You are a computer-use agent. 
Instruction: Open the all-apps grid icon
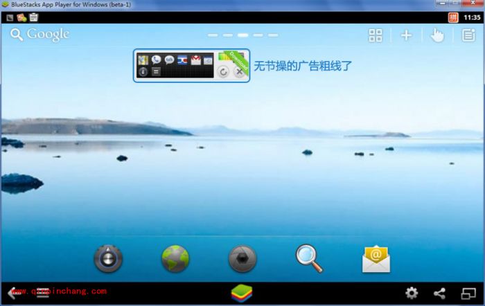click(x=376, y=35)
